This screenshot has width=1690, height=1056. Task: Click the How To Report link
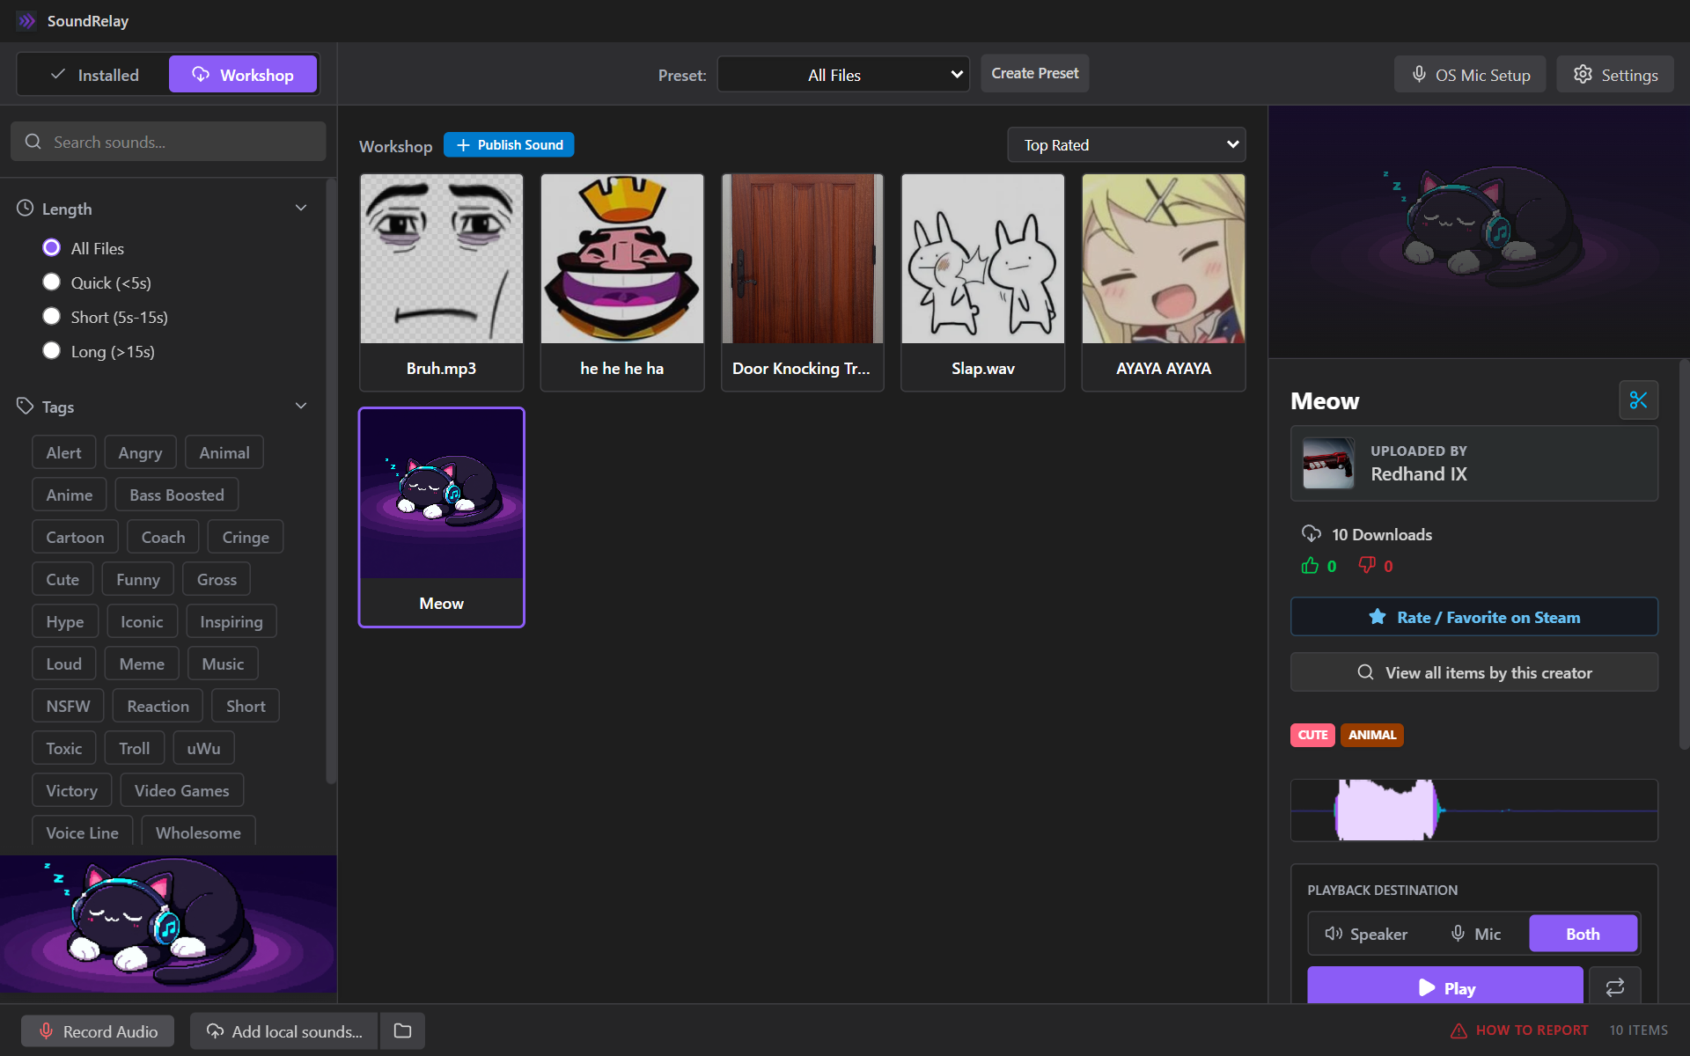coord(1532,1030)
